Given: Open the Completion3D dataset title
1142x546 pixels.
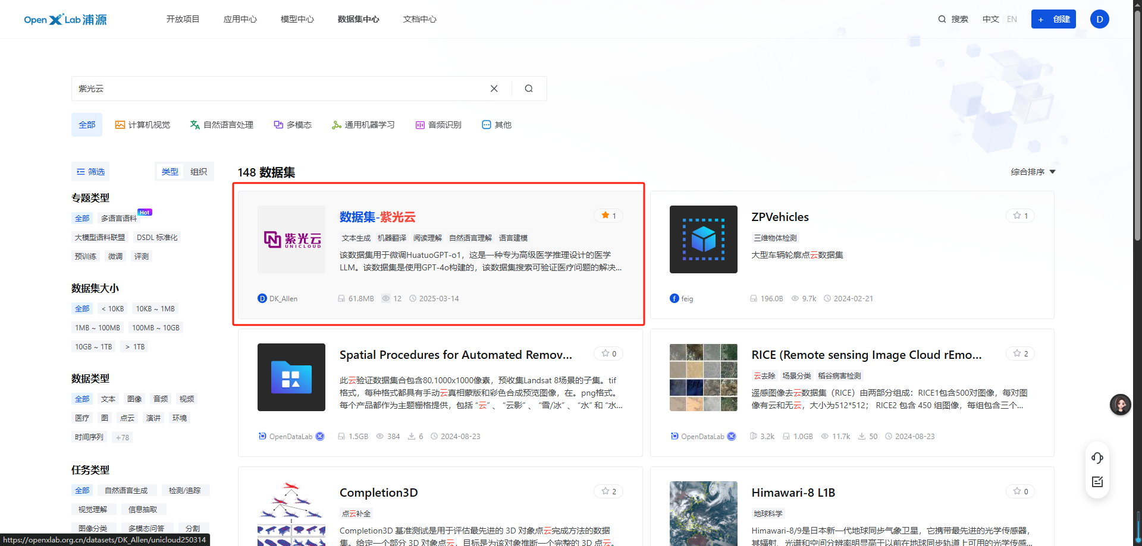Looking at the screenshot, I should (379, 493).
